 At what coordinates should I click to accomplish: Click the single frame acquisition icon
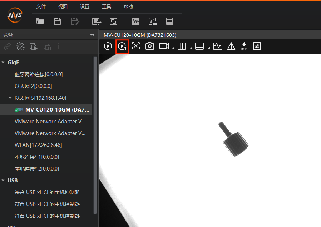coord(122,46)
